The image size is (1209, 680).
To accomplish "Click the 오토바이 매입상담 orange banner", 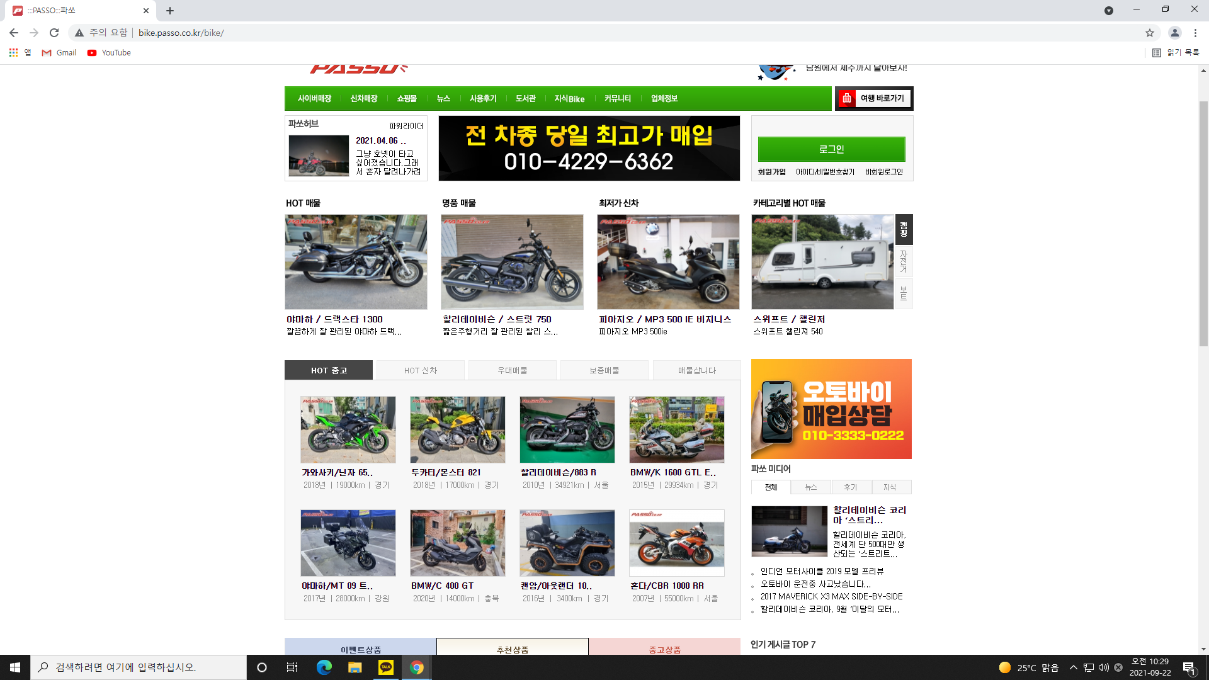I will tap(831, 409).
